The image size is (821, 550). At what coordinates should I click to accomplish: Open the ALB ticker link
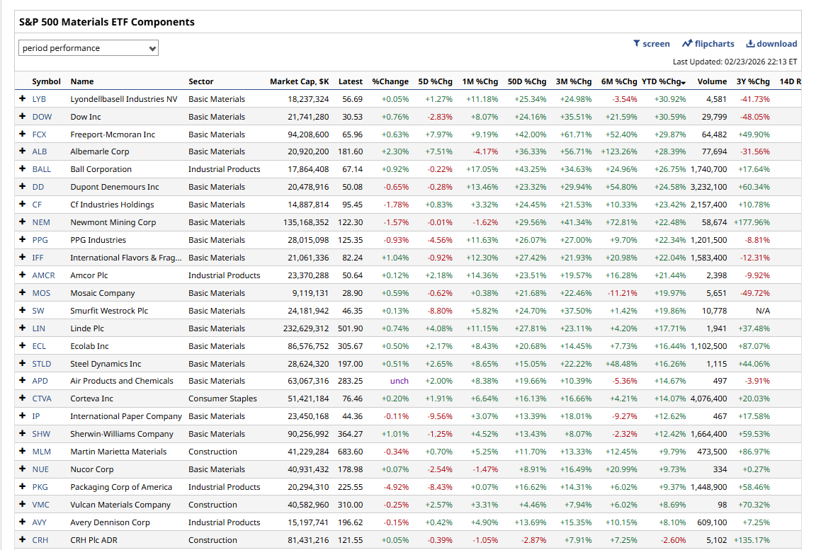pos(40,151)
